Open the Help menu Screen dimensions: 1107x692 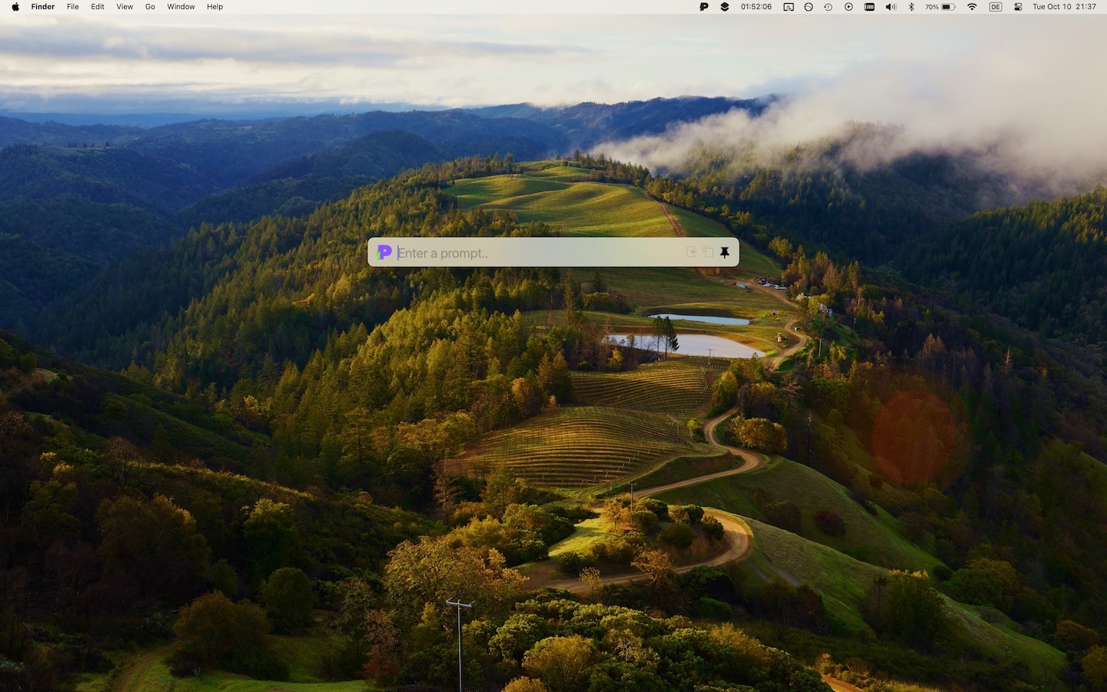click(x=214, y=7)
